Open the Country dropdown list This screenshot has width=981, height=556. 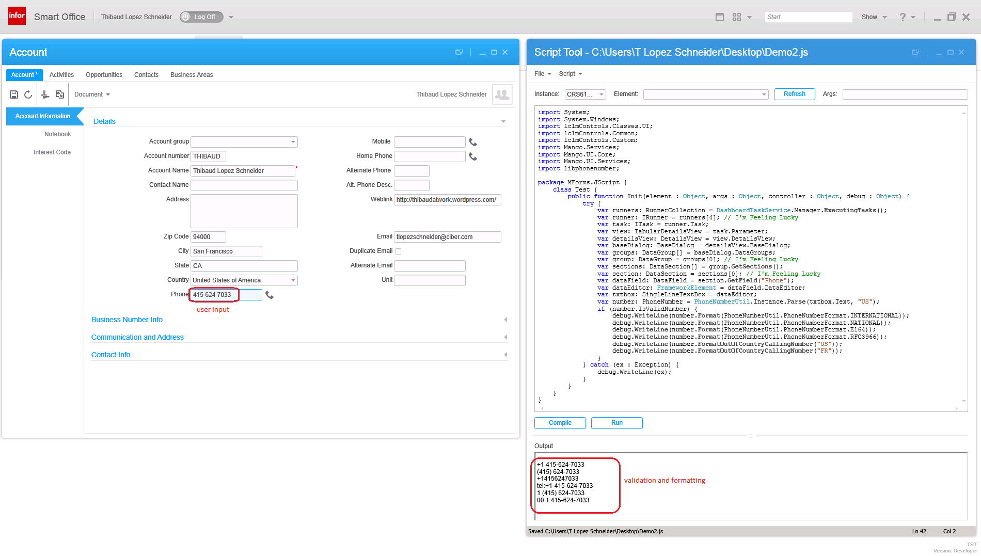[x=293, y=280]
